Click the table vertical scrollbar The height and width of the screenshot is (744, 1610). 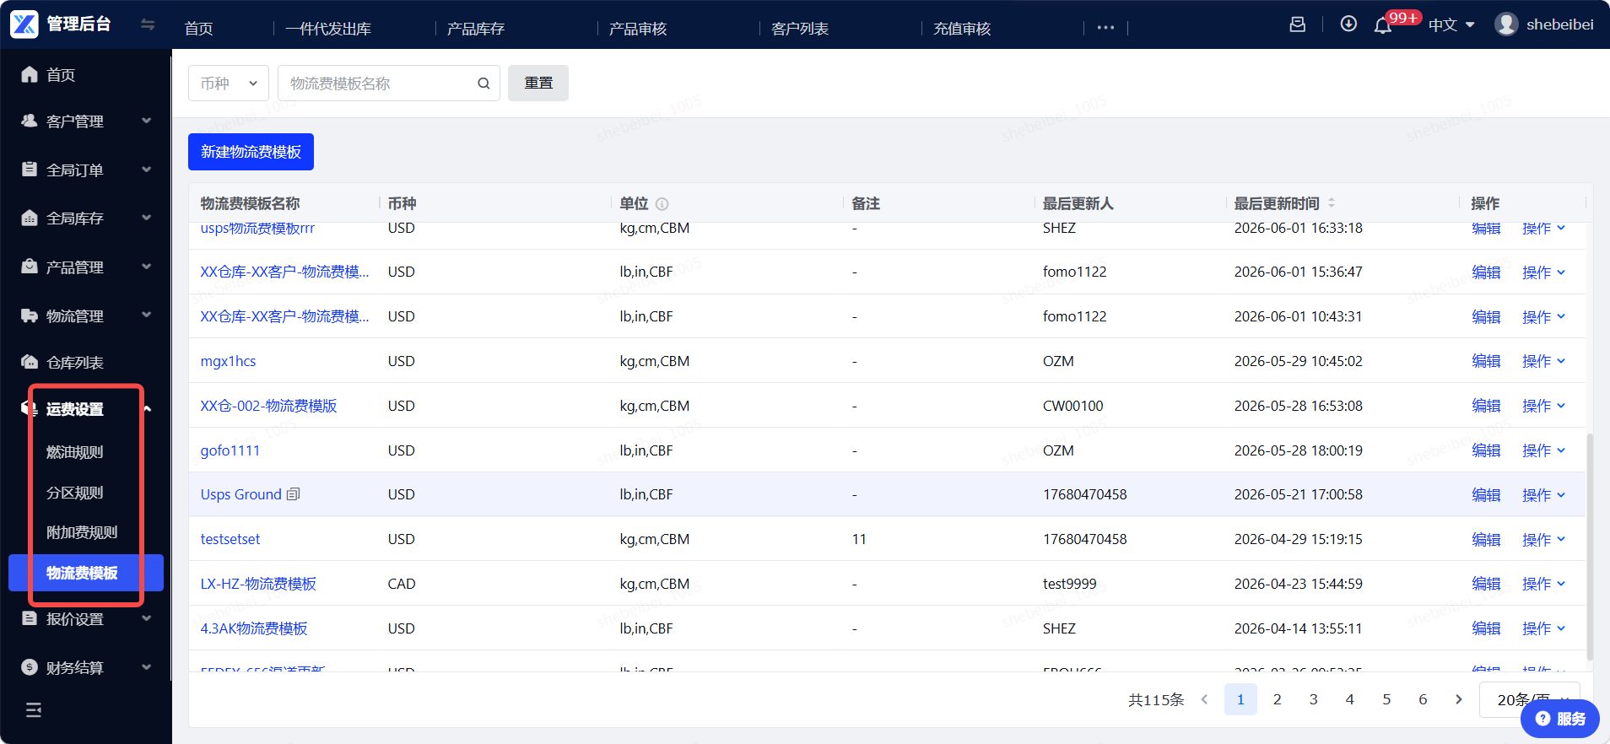pyautogui.click(x=1590, y=547)
